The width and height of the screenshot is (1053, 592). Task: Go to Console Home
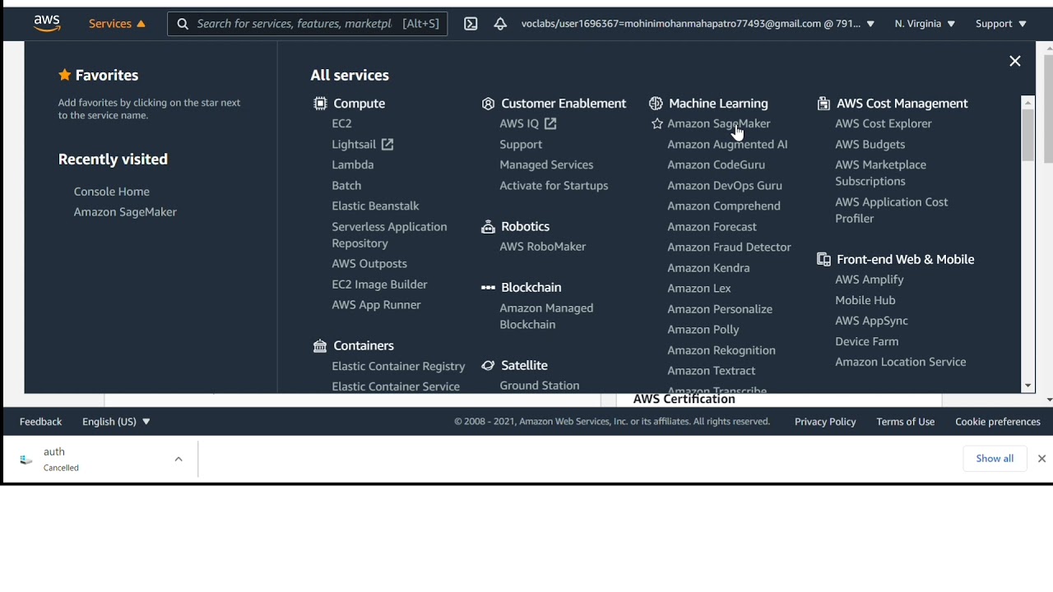coord(112,192)
